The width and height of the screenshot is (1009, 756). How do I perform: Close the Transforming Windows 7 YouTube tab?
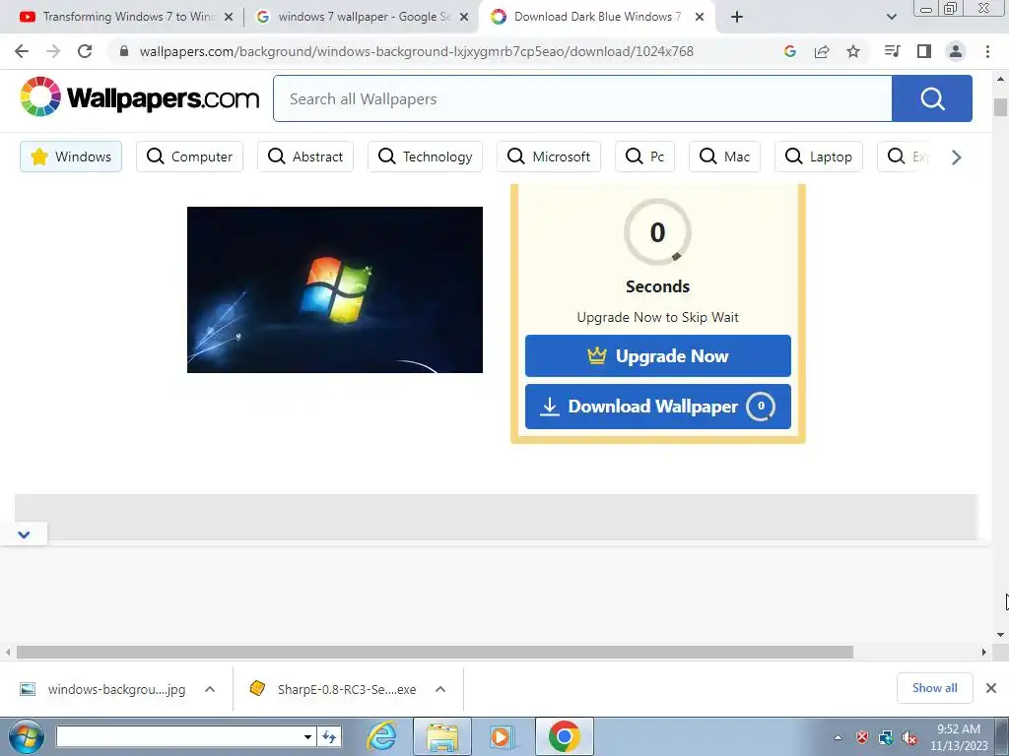tap(229, 18)
